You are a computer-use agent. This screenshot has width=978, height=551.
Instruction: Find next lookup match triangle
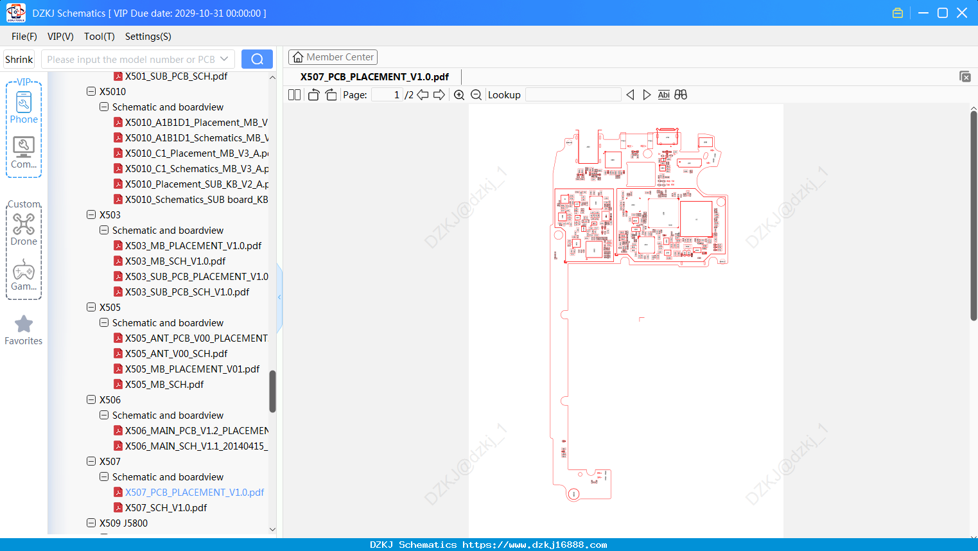pyautogui.click(x=647, y=94)
